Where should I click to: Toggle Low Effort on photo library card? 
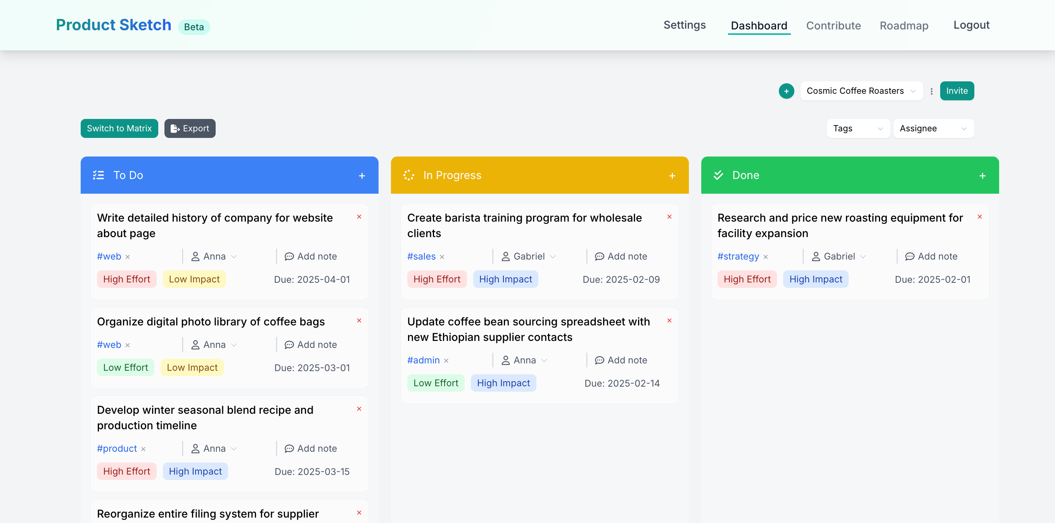pyautogui.click(x=125, y=368)
